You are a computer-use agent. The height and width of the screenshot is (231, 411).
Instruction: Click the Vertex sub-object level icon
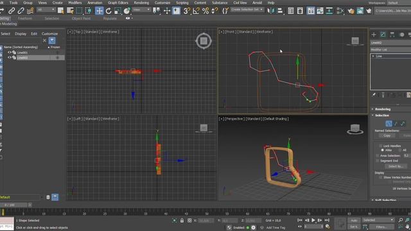[x=389, y=123]
